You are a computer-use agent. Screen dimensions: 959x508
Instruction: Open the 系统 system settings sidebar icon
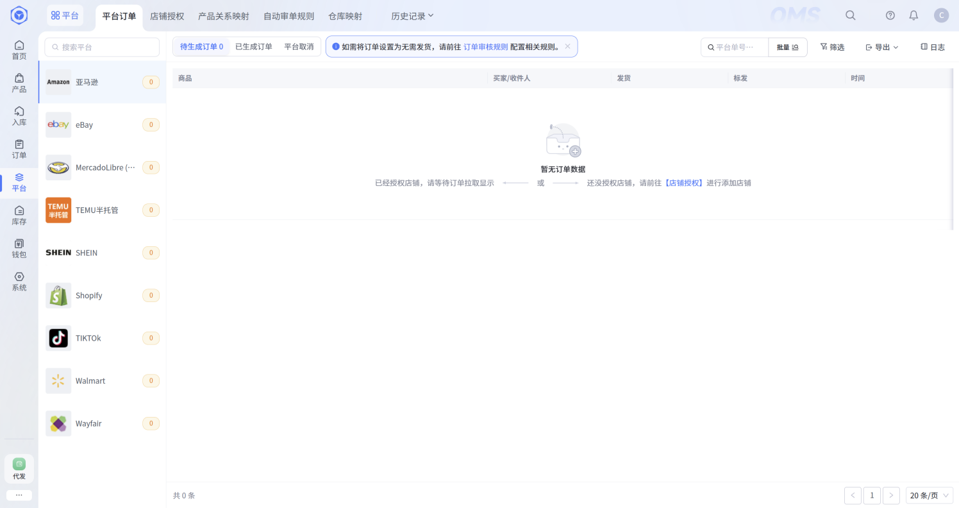(19, 282)
